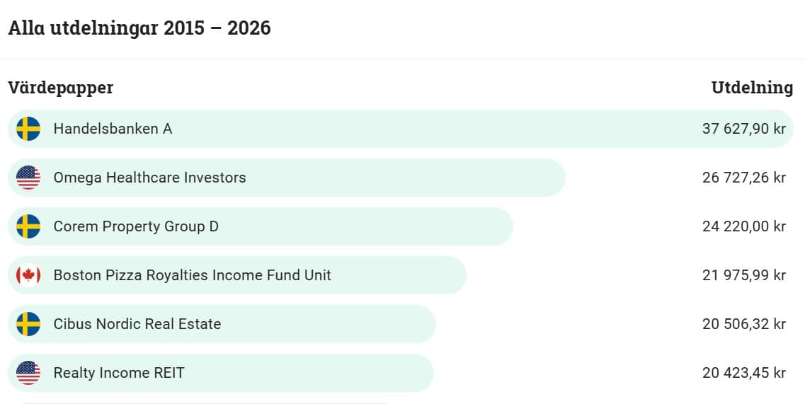
Task: Click the Swedish flag beside Handelsbanken A
Action: click(28, 129)
